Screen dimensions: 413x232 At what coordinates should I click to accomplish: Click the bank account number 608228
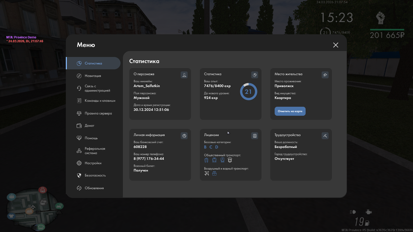point(140,147)
